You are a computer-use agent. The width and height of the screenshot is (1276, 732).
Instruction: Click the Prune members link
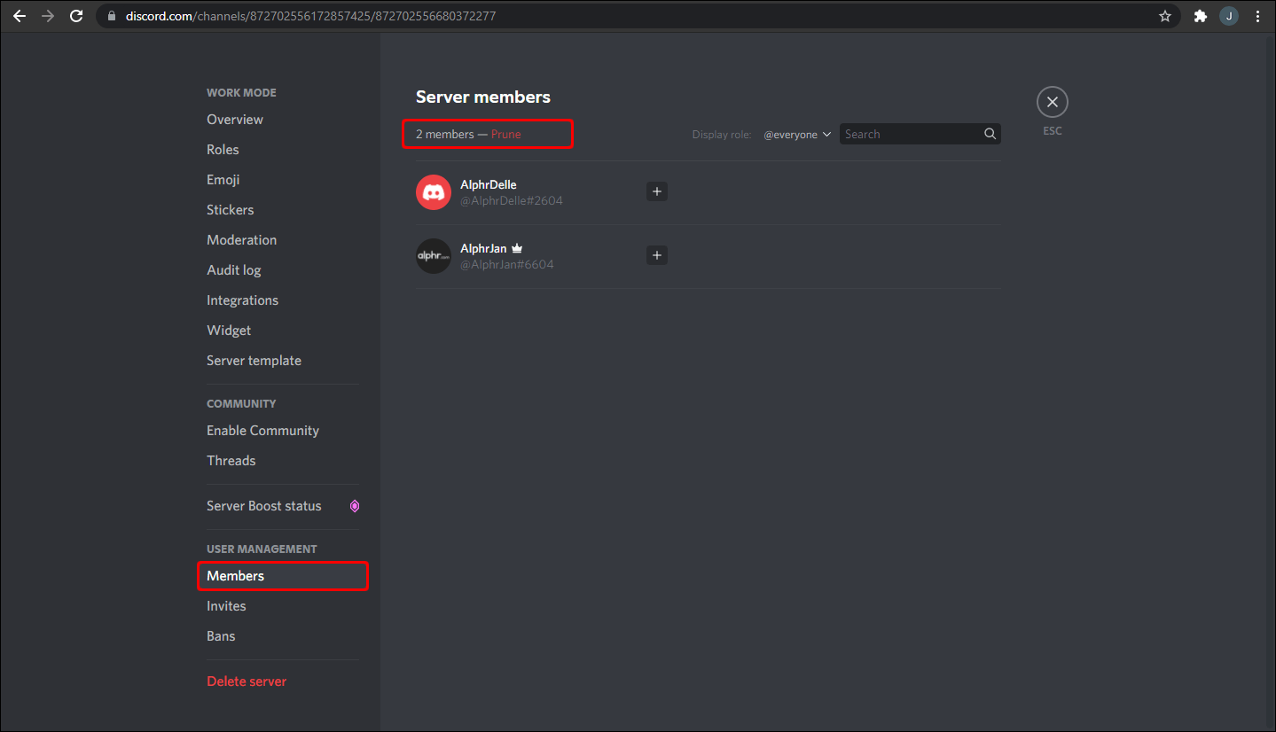[x=506, y=135]
